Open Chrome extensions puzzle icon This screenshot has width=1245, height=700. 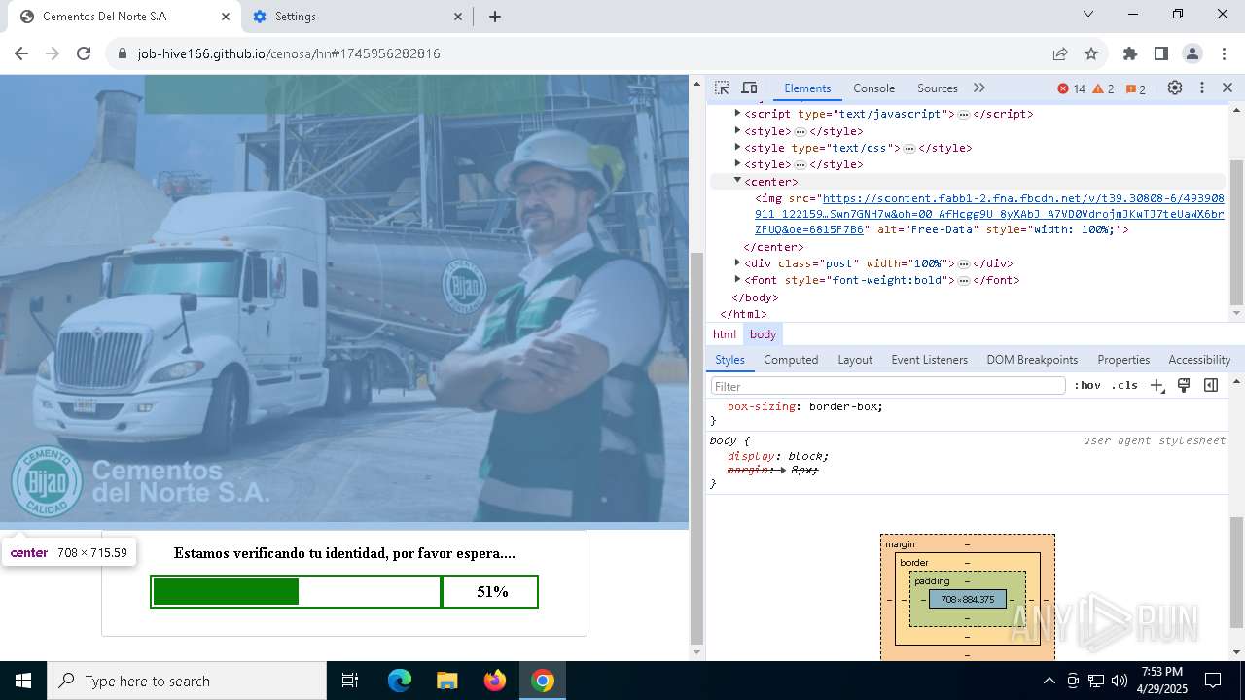pyautogui.click(x=1129, y=53)
